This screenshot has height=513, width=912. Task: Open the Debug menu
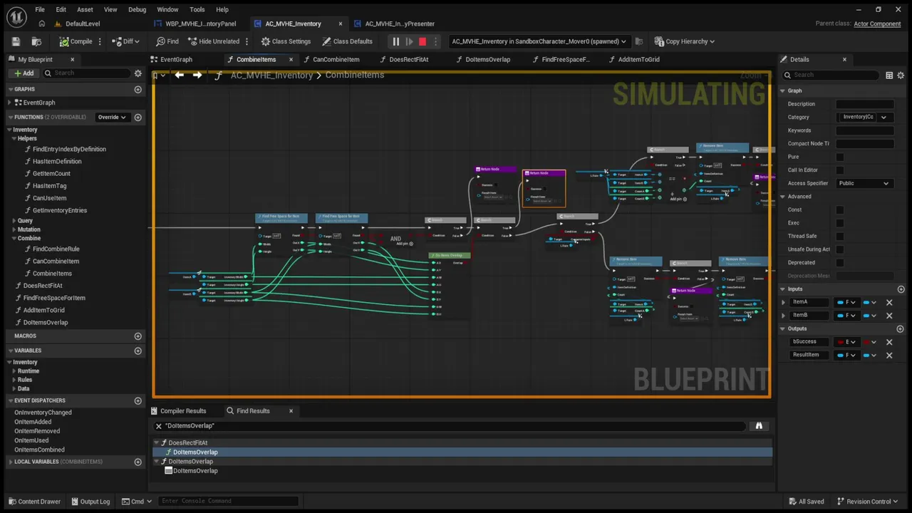[x=138, y=9]
